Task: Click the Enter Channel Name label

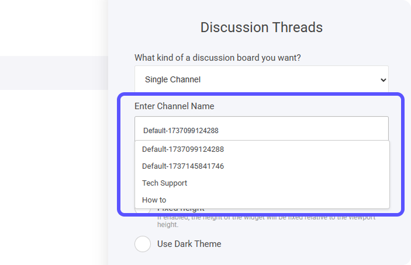Action: point(174,106)
